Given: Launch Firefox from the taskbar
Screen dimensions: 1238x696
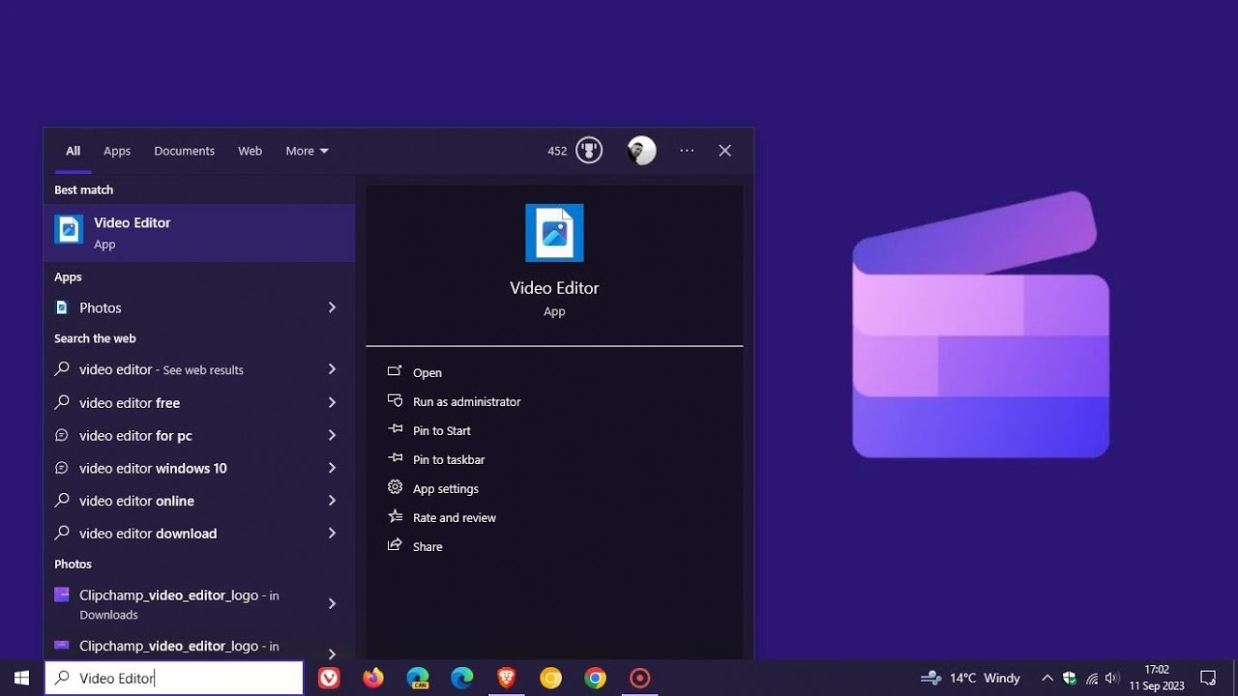Looking at the screenshot, I should [x=373, y=678].
